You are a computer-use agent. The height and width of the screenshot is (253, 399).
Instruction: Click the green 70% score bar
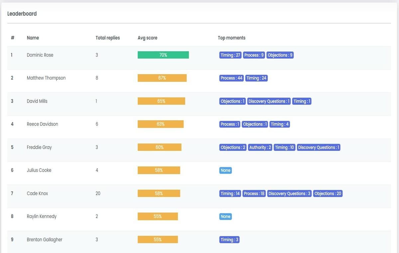tap(163, 55)
